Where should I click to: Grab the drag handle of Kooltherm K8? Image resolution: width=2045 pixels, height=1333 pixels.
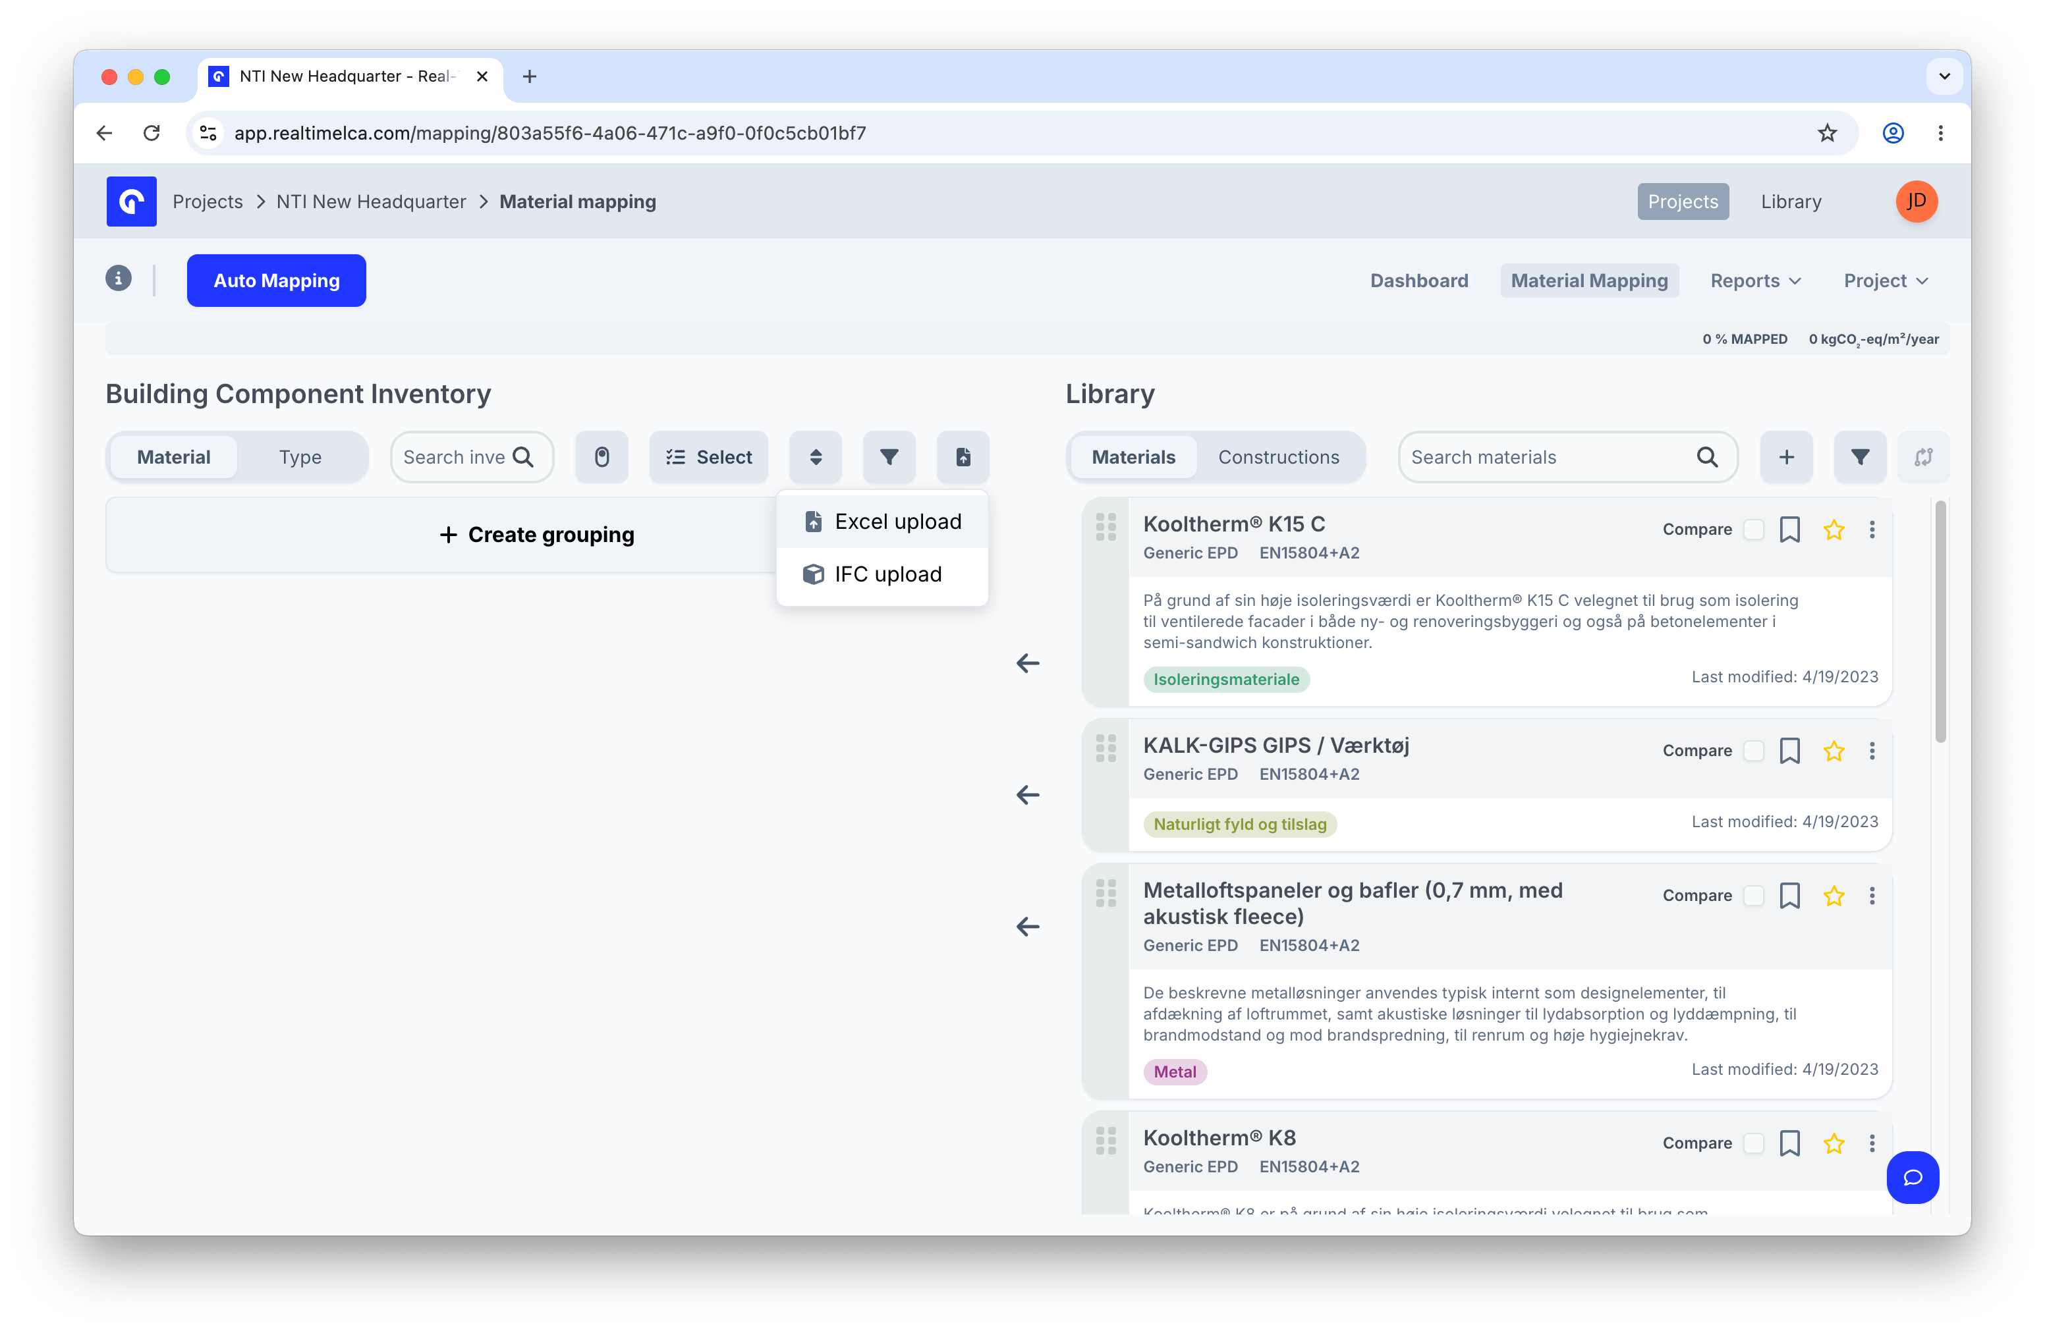point(1106,1141)
